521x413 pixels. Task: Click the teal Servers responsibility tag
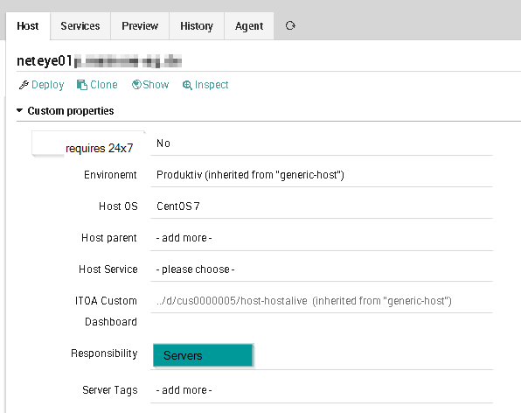click(x=203, y=355)
